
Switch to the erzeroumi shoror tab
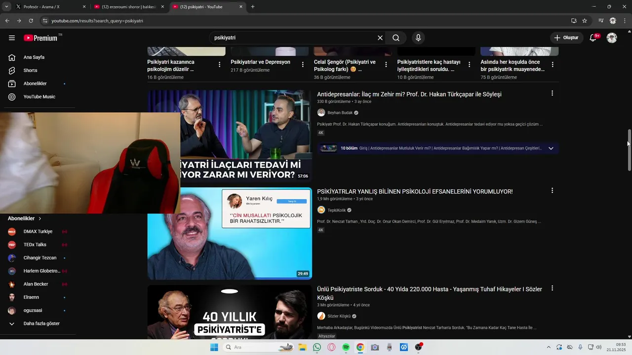pyautogui.click(x=129, y=7)
